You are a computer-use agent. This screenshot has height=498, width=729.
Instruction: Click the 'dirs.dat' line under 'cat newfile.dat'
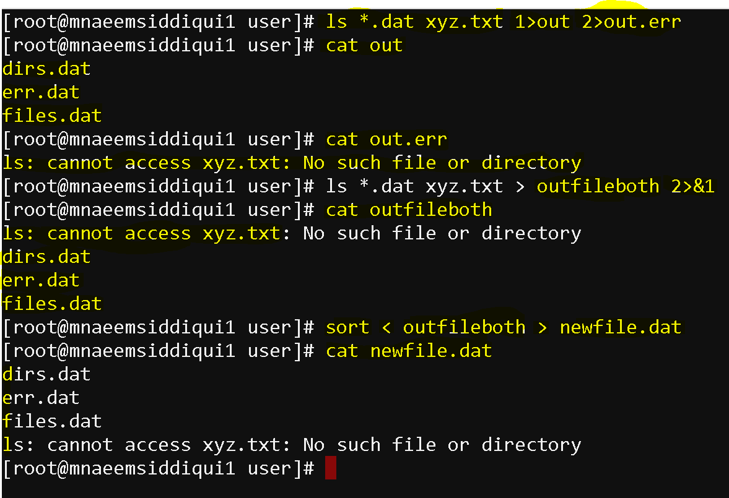46,374
